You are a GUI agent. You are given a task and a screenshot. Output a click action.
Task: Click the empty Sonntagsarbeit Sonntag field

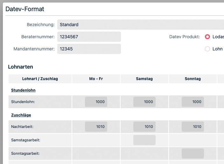[193, 153]
